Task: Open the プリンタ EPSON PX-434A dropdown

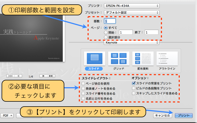Action: pos(132,6)
